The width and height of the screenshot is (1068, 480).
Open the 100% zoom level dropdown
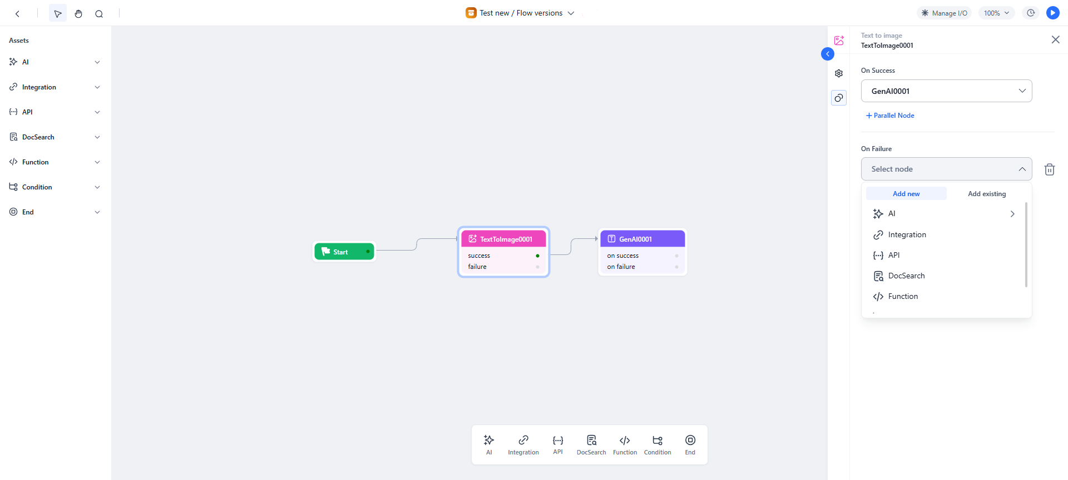(x=996, y=13)
